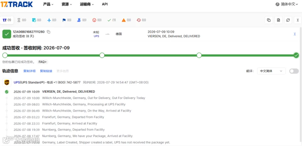Click the 复制详细 link
This screenshot has width=302, height=146.
pos(30,71)
